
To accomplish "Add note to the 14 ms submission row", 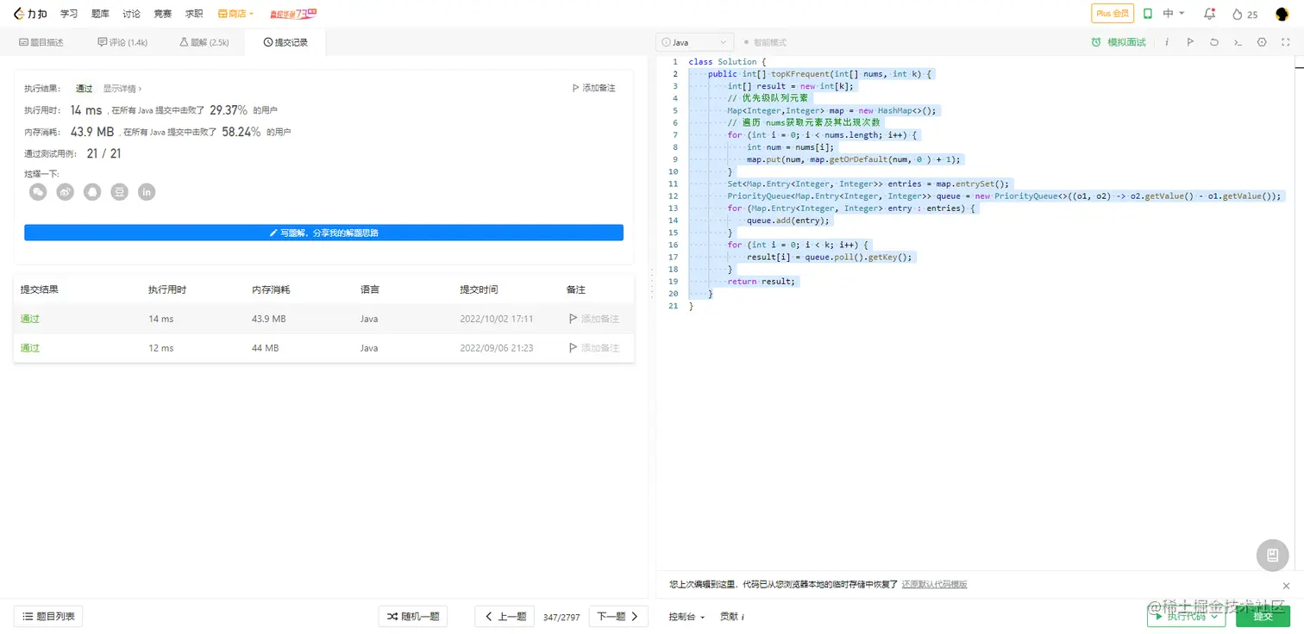I will tap(594, 319).
